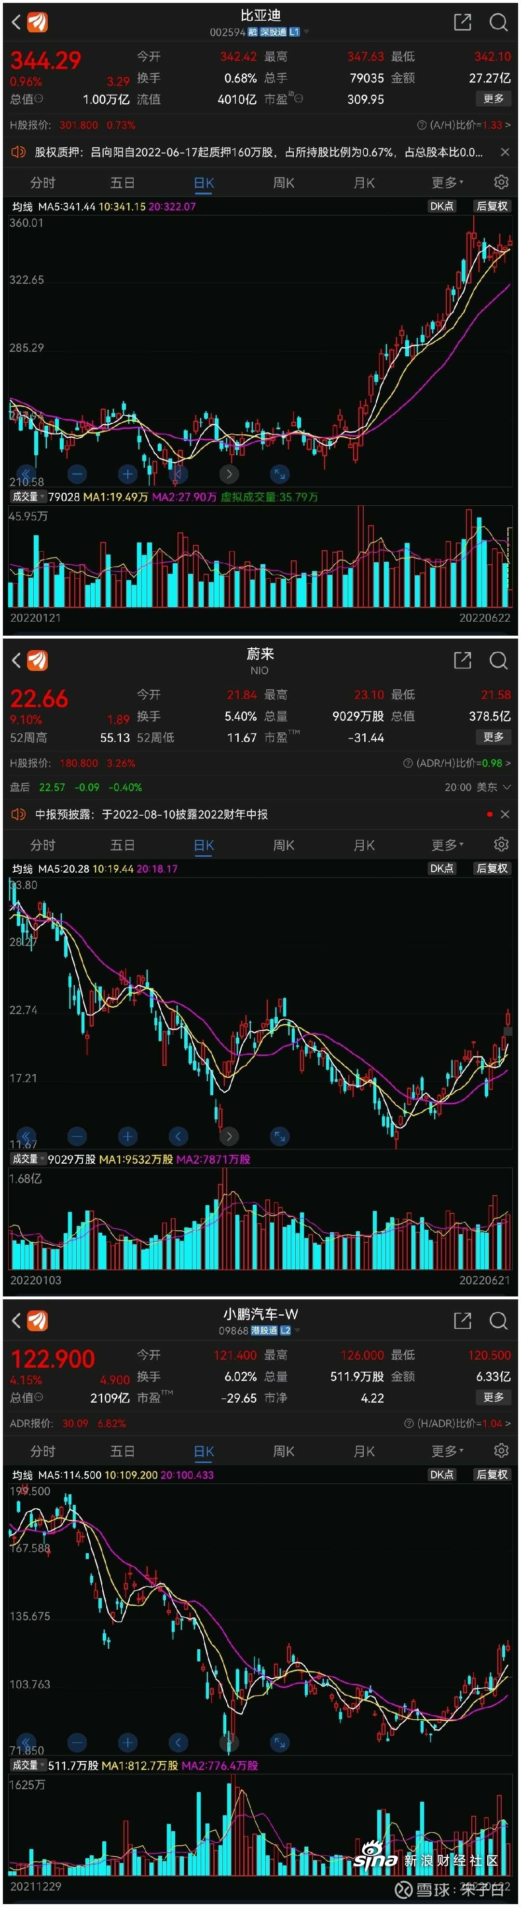Go back from the 比亚迪 stock page
The width and height of the screenshot is (521, 1907).
pyautogui.click(x=15, y=22)
